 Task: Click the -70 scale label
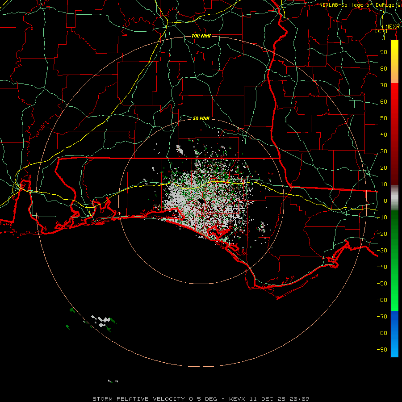click(382, 316)
